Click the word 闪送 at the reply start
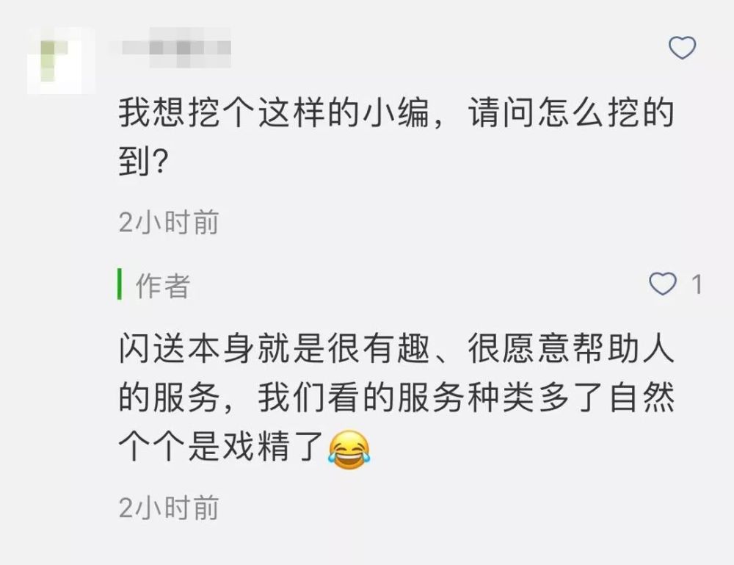734x565 pixels. point(152,348)
